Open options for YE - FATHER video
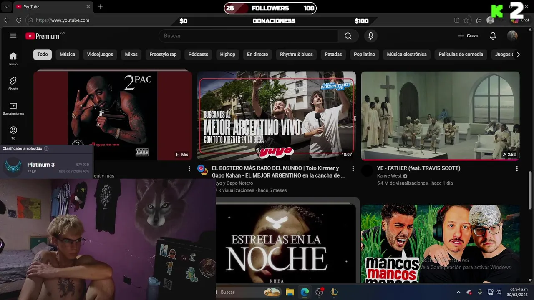Screen dimensions: 534x300 517,169
